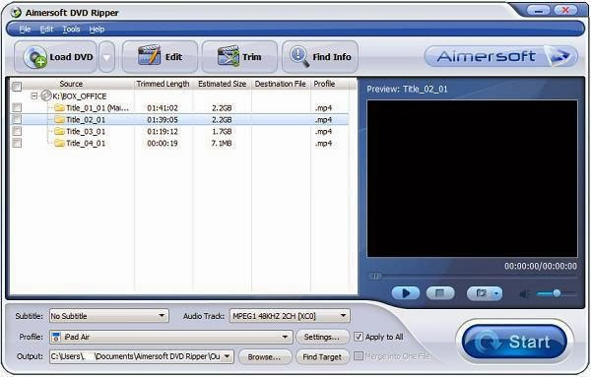The width and height of the screenshot is (591, 377).
Task: Click the Find Info magnifier button
Action: (x=319, y=57)
